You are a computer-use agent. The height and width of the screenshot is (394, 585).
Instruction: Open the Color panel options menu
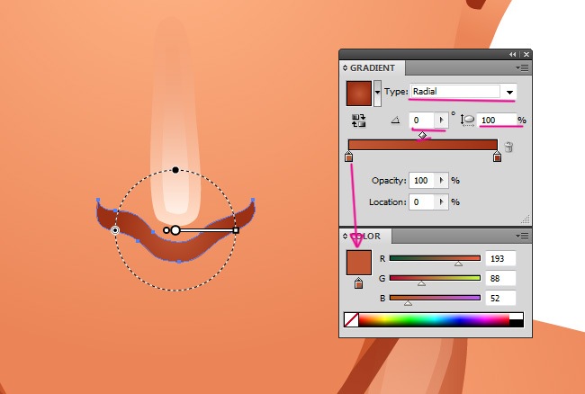[x=522, y=236]
